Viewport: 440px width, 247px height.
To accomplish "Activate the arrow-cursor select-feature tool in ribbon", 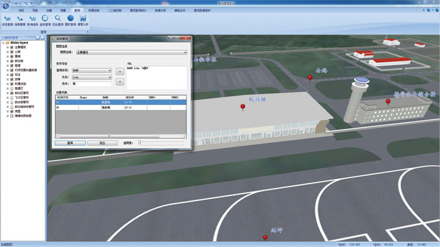I will pyautogui.click(x=19, y=20).
